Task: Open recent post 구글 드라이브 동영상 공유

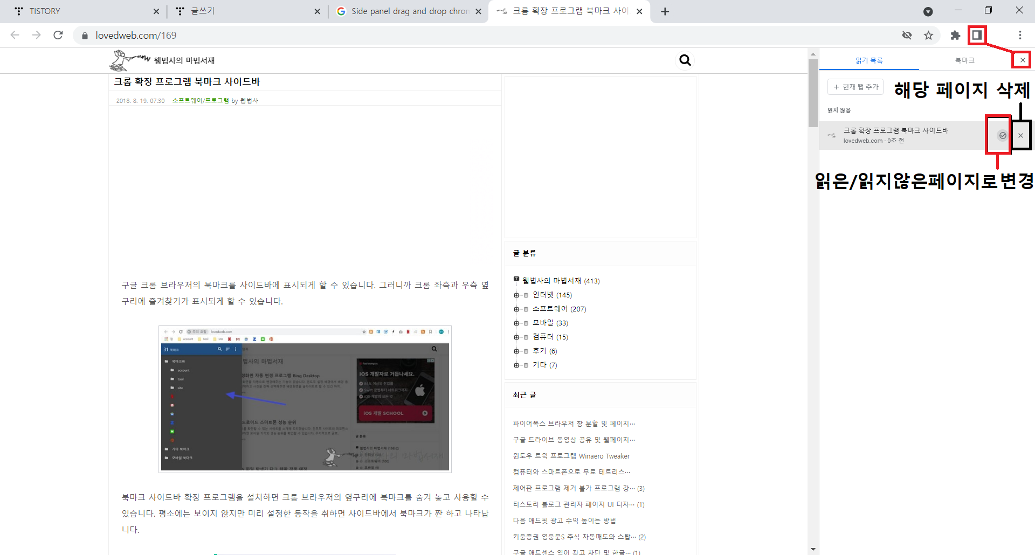Action: pyautogui.click(x=574, y=440)
